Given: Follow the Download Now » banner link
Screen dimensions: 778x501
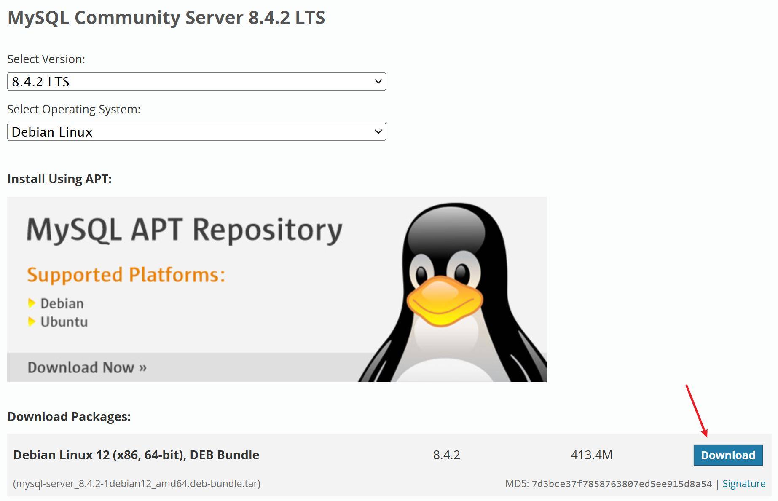Looking at the screenshot, I should [x=87, y=367].
